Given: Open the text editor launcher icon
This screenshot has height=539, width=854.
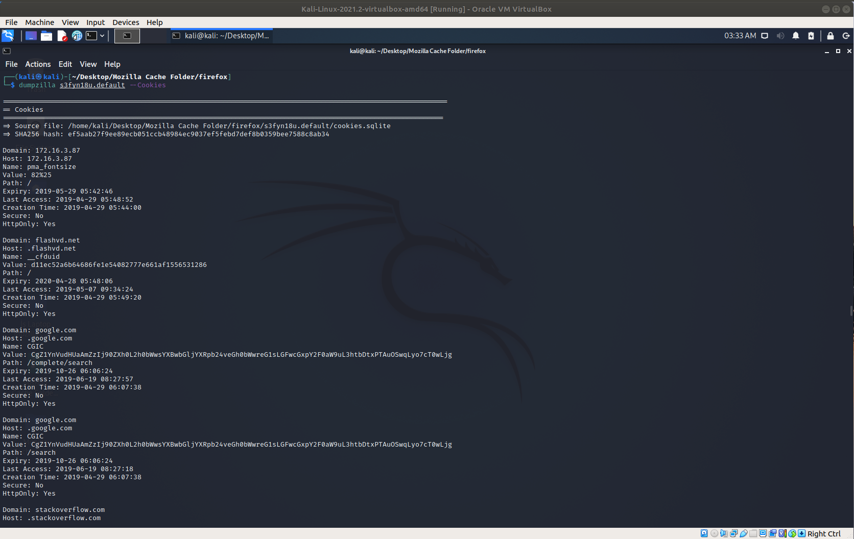Looking at the screenshot, I should pyautogui.click(x=62, y=36).
